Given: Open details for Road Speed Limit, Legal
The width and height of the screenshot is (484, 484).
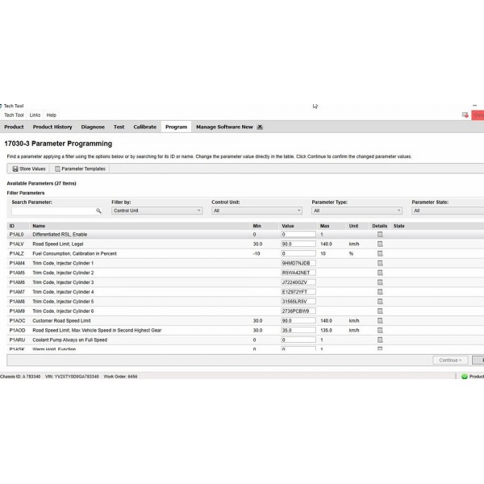Looking at the screenshot, I should pos(380,244).
